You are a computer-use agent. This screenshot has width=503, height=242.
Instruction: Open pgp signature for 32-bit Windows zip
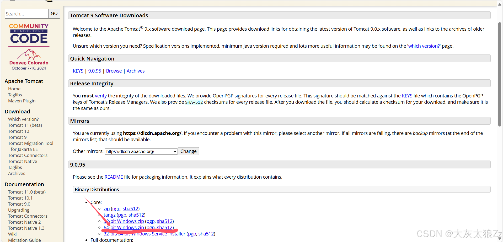(150, 221)
